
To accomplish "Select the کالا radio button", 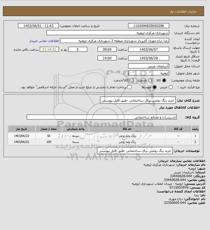I will (164, 80).
